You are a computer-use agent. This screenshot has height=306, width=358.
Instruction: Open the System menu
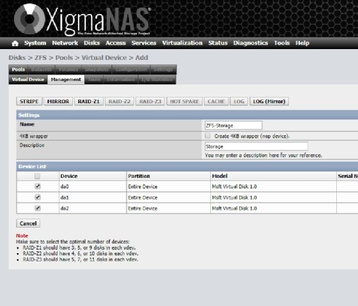point(35,43)
